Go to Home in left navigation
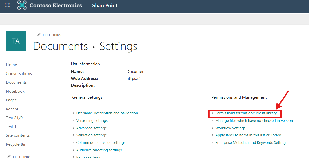Viewport: 309px width, 158px height. (12, 65)
